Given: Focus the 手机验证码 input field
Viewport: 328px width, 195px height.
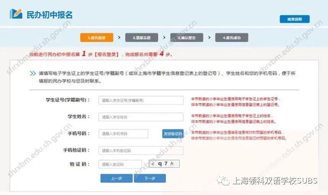Looking at the screenshot, I should point(141,150).
